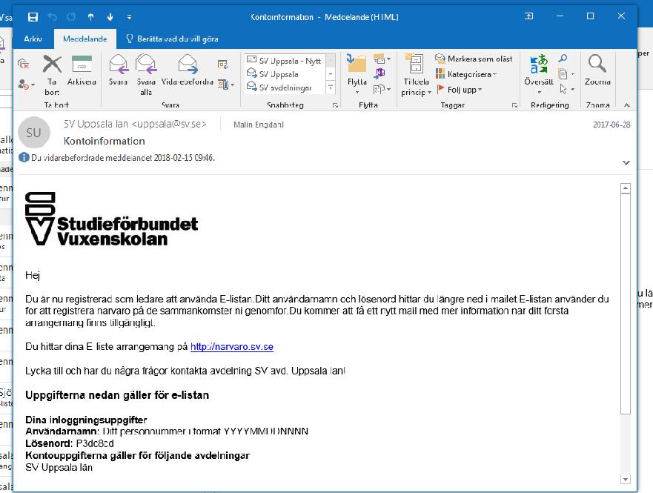653x493 pixels.
Task: Collapse the ribbon with the up chevron
Action: [626, 105]
